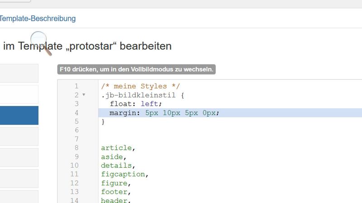Click the 'figure,' selector line
Screen dimensions: 362x203
coord(116,183)
